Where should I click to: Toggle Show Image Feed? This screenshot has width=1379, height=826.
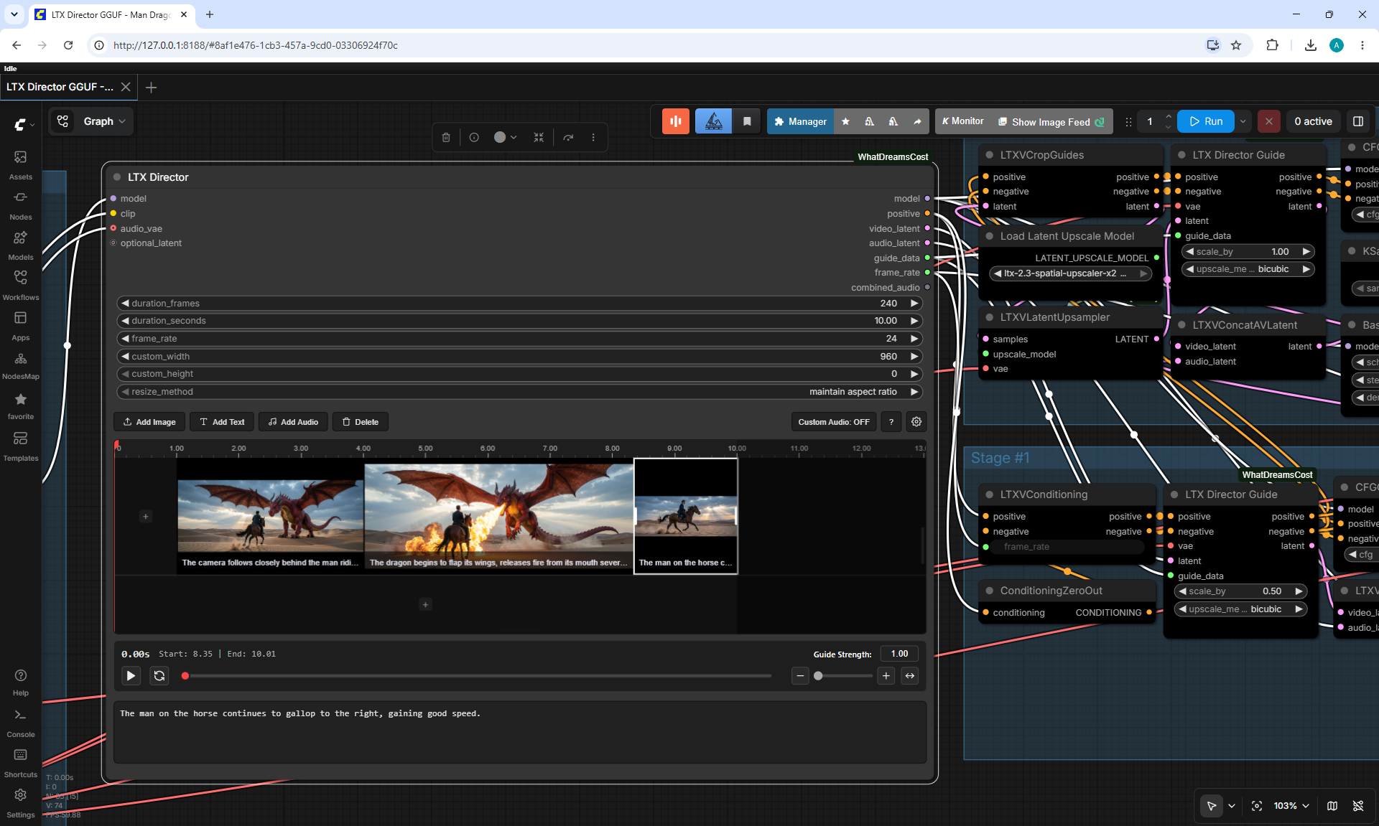(x=1051, y=121)
